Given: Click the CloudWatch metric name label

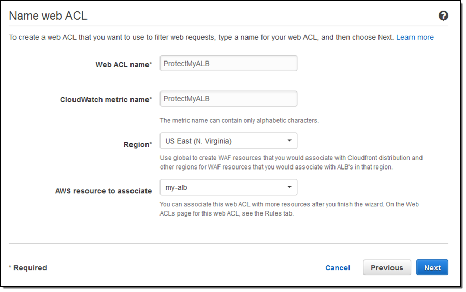Looking at the screenshot, I should point(106,100).
